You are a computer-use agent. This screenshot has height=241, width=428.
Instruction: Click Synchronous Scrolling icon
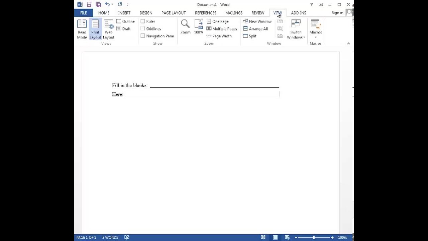point(280,29)
